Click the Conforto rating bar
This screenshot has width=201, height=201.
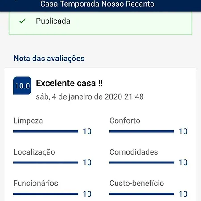tap(142, 131)
